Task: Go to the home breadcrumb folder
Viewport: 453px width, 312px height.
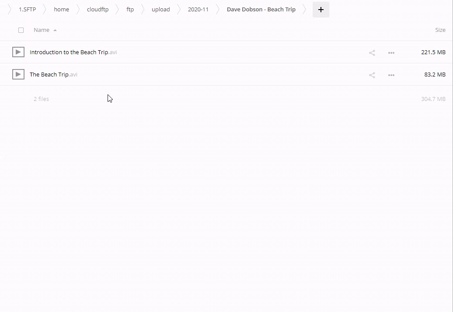Action: [x=61, y=10]
